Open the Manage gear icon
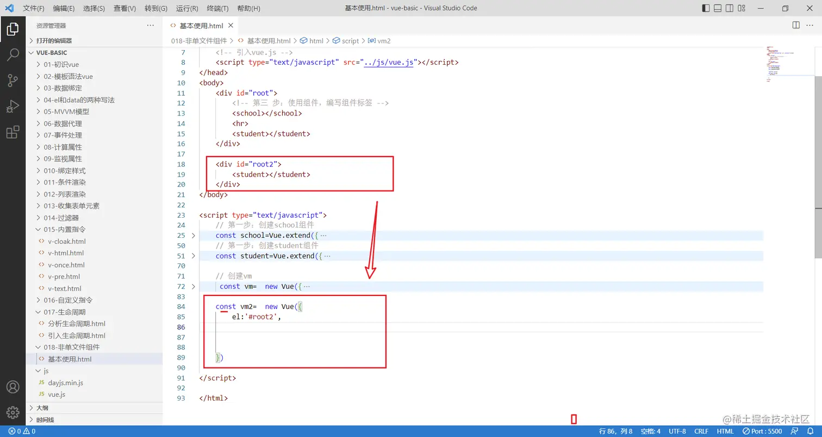Screen dimensions: 822x437 pos(13,413)
